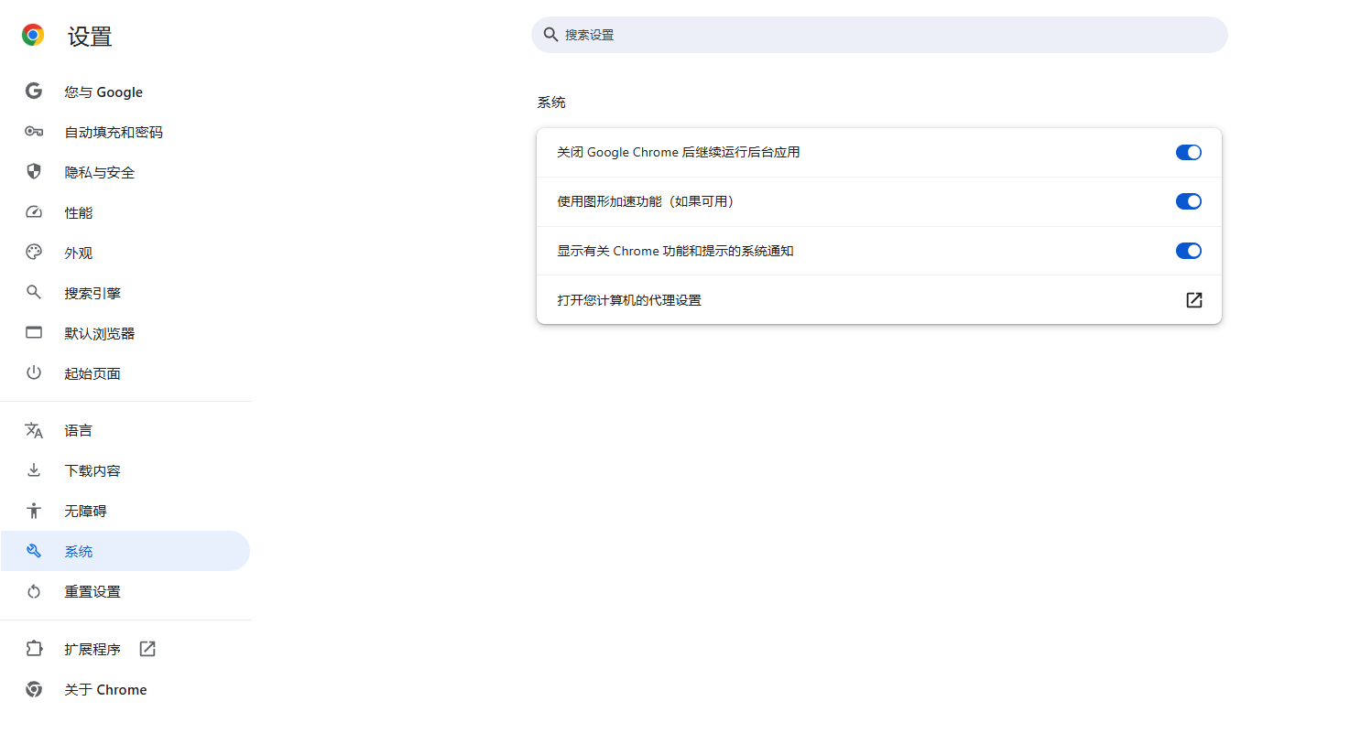Click the Google G icon in sidebar
This screenshot has height=755, width=1361.
34,91
